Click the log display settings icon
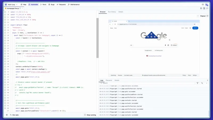 (x=202, y=83)
